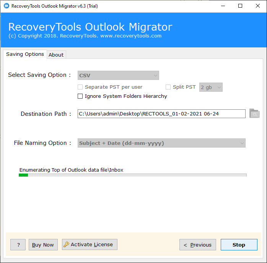Toggle the Split PST checkbox
Image resolution: width=267 pixels, height=263 pixels.
tap(168, 87)
